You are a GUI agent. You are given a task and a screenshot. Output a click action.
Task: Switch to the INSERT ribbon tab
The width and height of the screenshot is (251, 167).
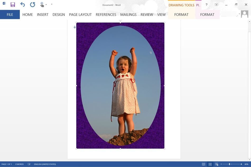(x=43, y=15)
